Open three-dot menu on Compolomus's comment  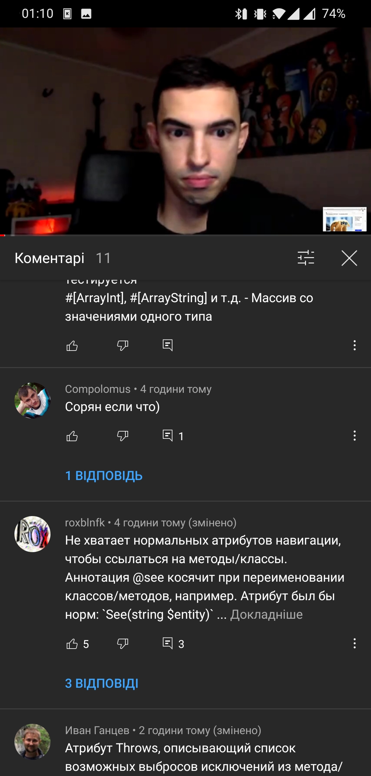click(x=355, y=436)
